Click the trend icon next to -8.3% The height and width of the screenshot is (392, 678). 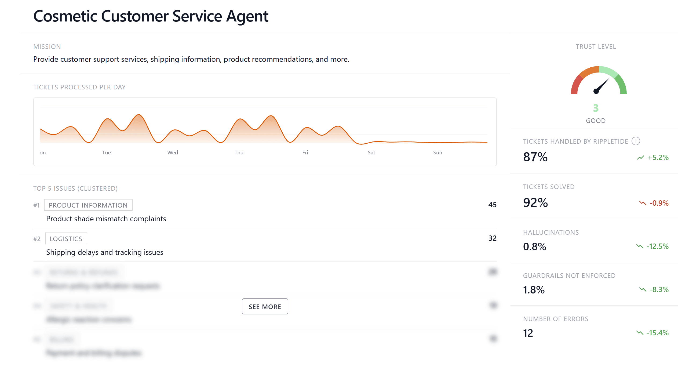coord(643,289)
